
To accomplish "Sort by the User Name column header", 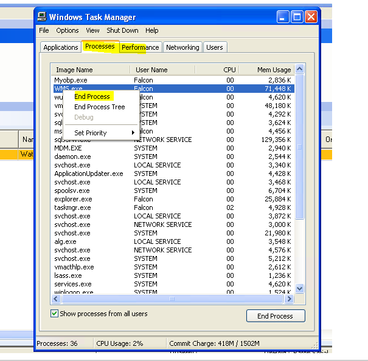I will [162, 70].
